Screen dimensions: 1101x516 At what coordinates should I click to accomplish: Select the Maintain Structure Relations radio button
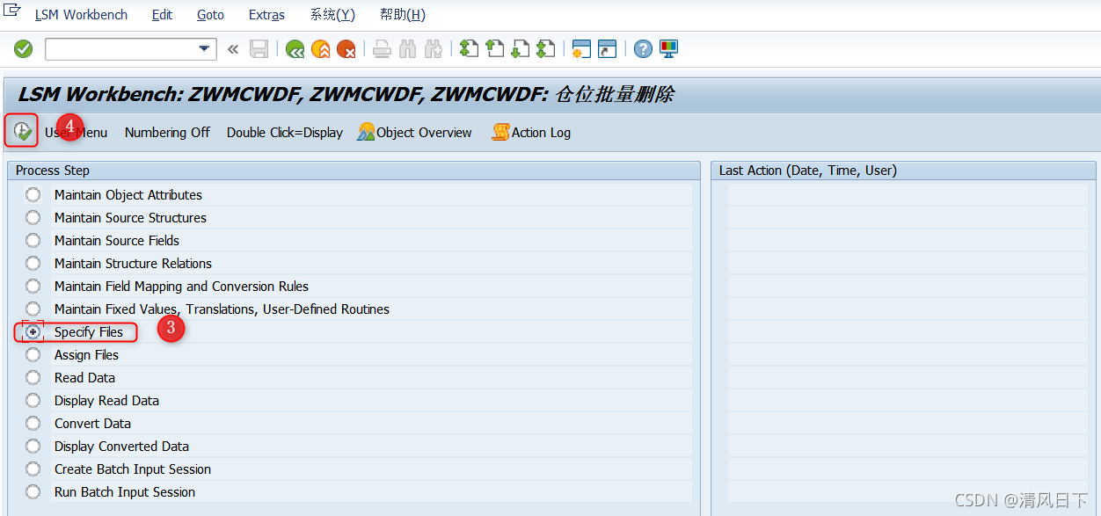click(33, 263)
